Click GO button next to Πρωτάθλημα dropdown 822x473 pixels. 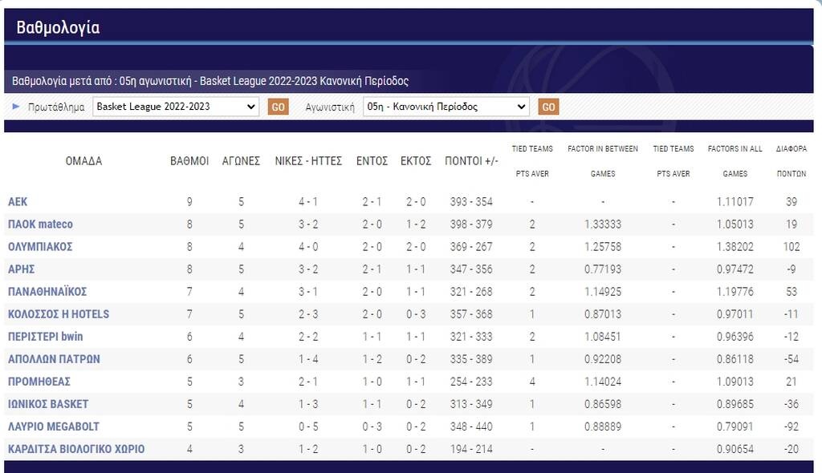coord(278,107)
